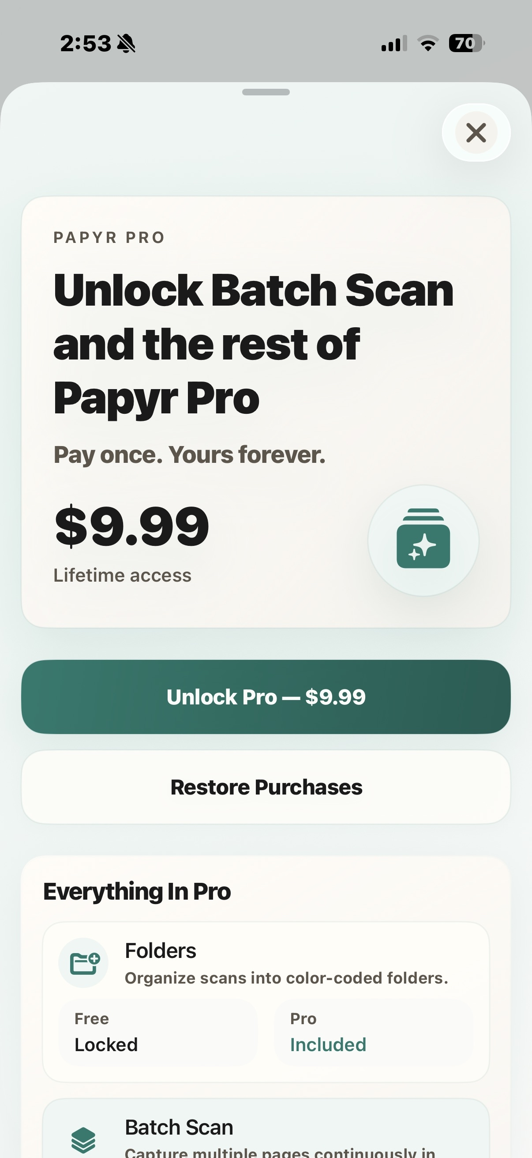Click Unlock Pro — $9.99
The height and width of the screenshot is (1158, 532).
[x=266, y=696]
